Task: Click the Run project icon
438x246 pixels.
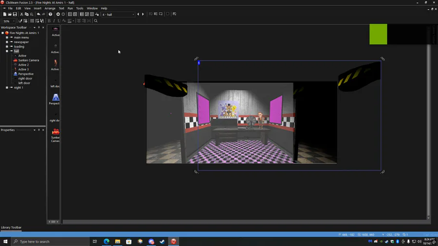Action: (150, 14)
